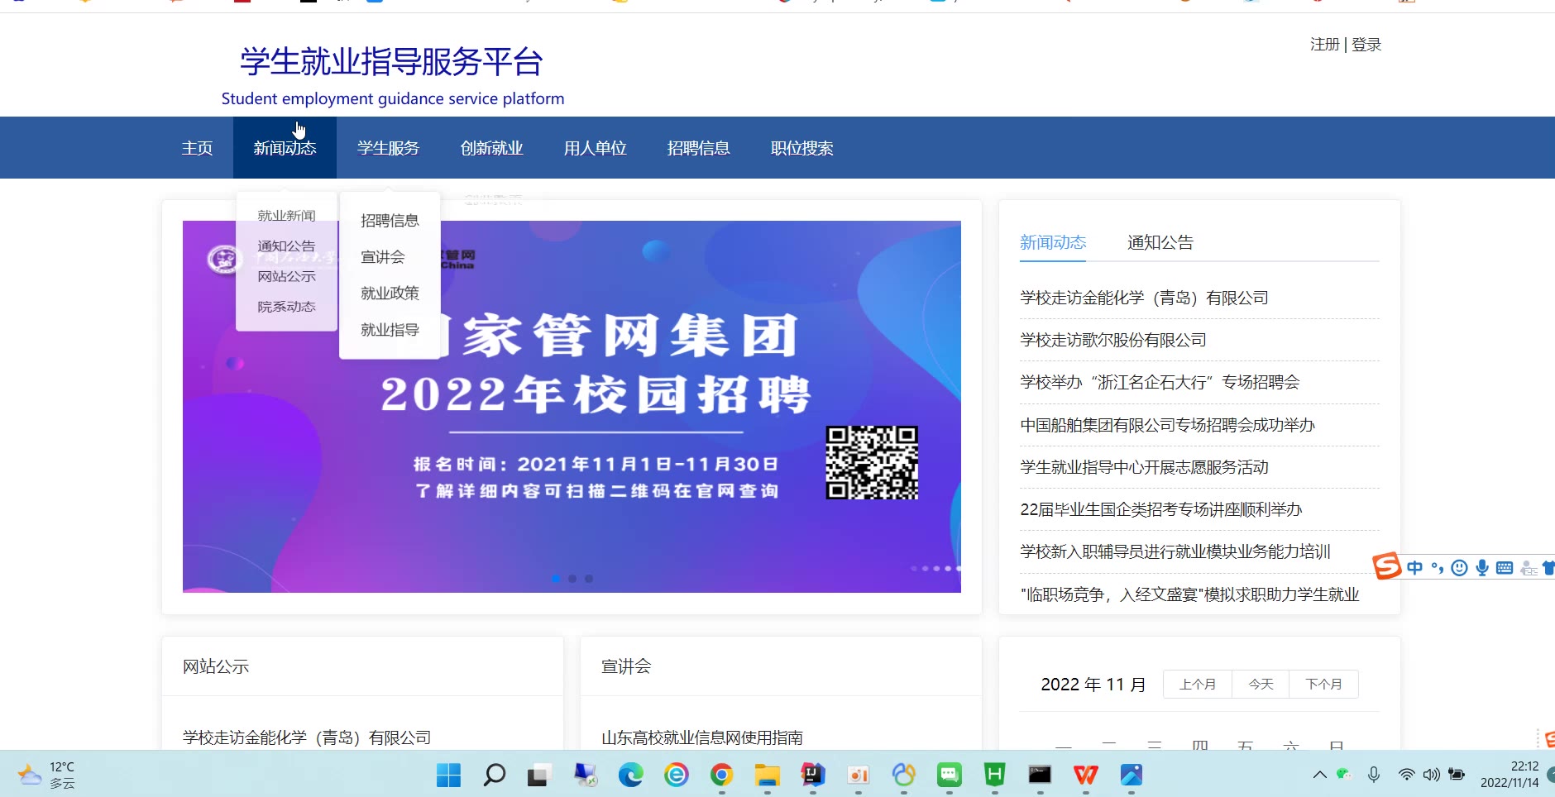The height and width of the screenshot is (797, 1555).
Task: Open 360 browser green e icon
Action: pyautogui.click(x=676, y=775)
